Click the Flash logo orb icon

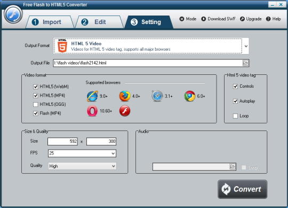(13, 14)
